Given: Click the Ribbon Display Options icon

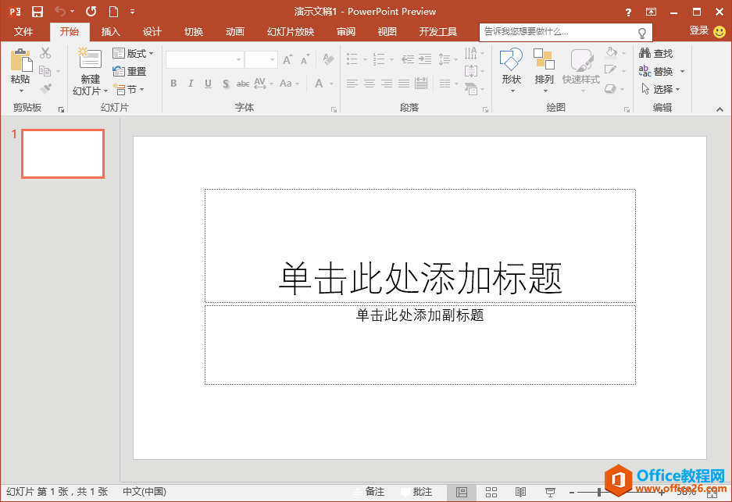Looking at the screenshot, I should (x=651, y=12).
